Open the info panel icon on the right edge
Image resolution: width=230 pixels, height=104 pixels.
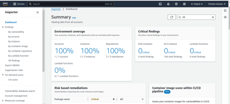coord(225,10)
